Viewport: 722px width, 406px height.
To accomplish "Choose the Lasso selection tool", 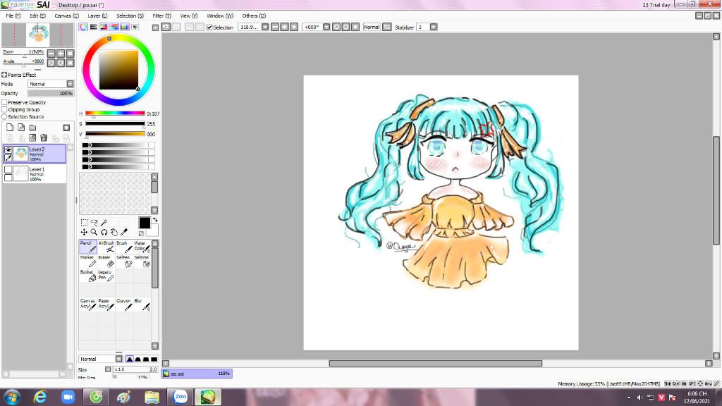I will point(94,223).
